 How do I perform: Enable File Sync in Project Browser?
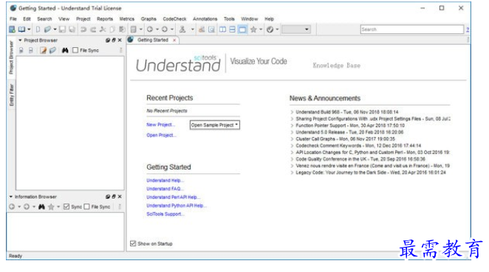pos(75,50)
